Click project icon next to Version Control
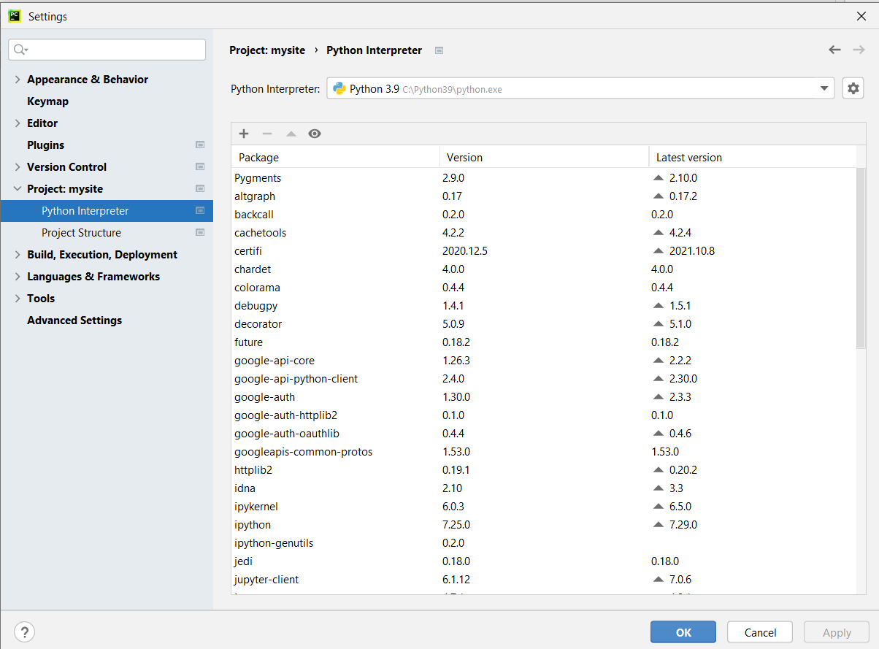The height and width of the screenshot is (649, 879). (x=200, y=167)
